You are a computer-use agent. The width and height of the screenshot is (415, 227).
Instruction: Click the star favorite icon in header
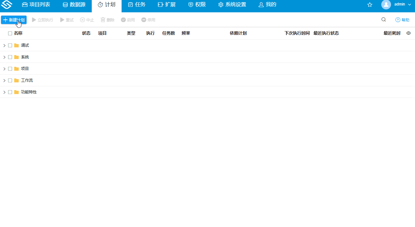point(370,5)
